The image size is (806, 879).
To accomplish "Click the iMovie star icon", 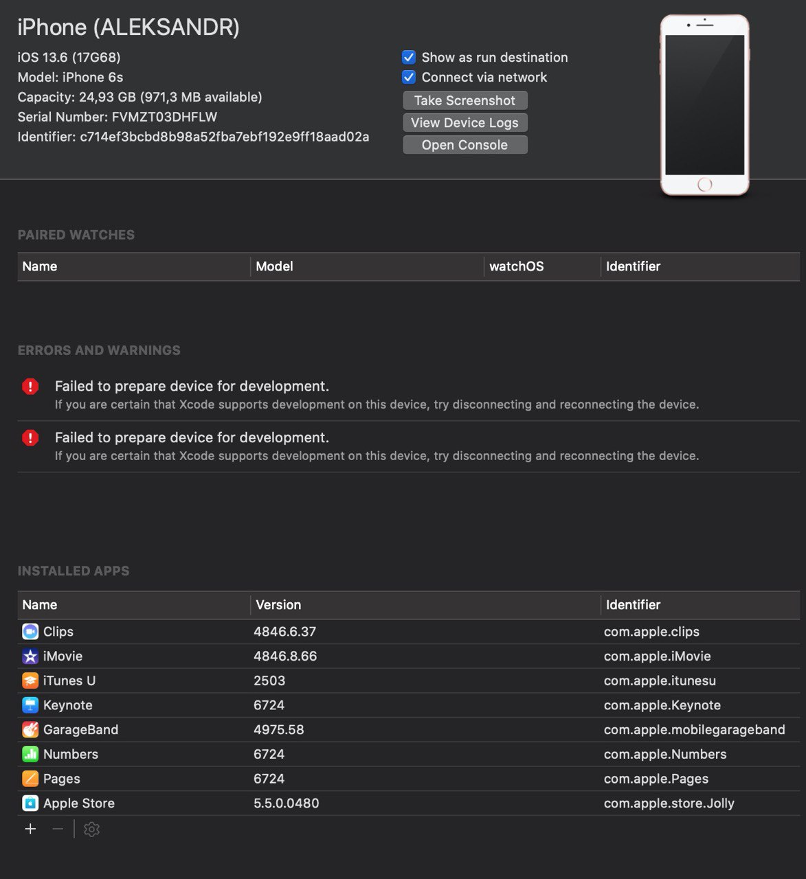I will click(30, 656).
